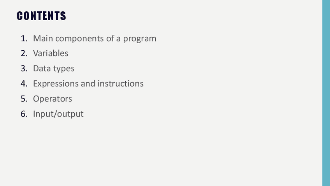Click the word 'types' in item three
The image size is (330, 186).
click(x=64, y=69)
